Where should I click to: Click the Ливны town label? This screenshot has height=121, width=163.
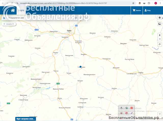pyautogui.click(x=141, y=73)
